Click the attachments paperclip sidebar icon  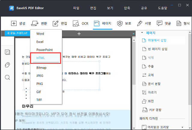(8, 65)
